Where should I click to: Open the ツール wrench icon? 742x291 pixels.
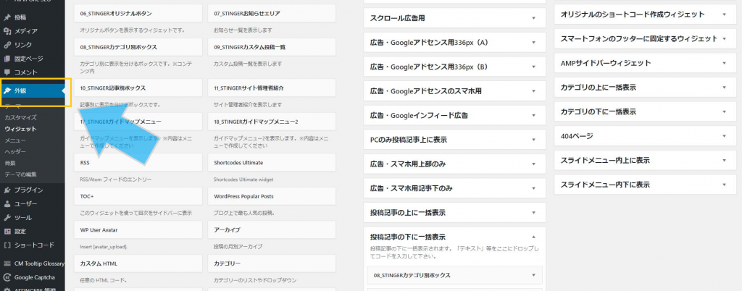coord(7,218)
